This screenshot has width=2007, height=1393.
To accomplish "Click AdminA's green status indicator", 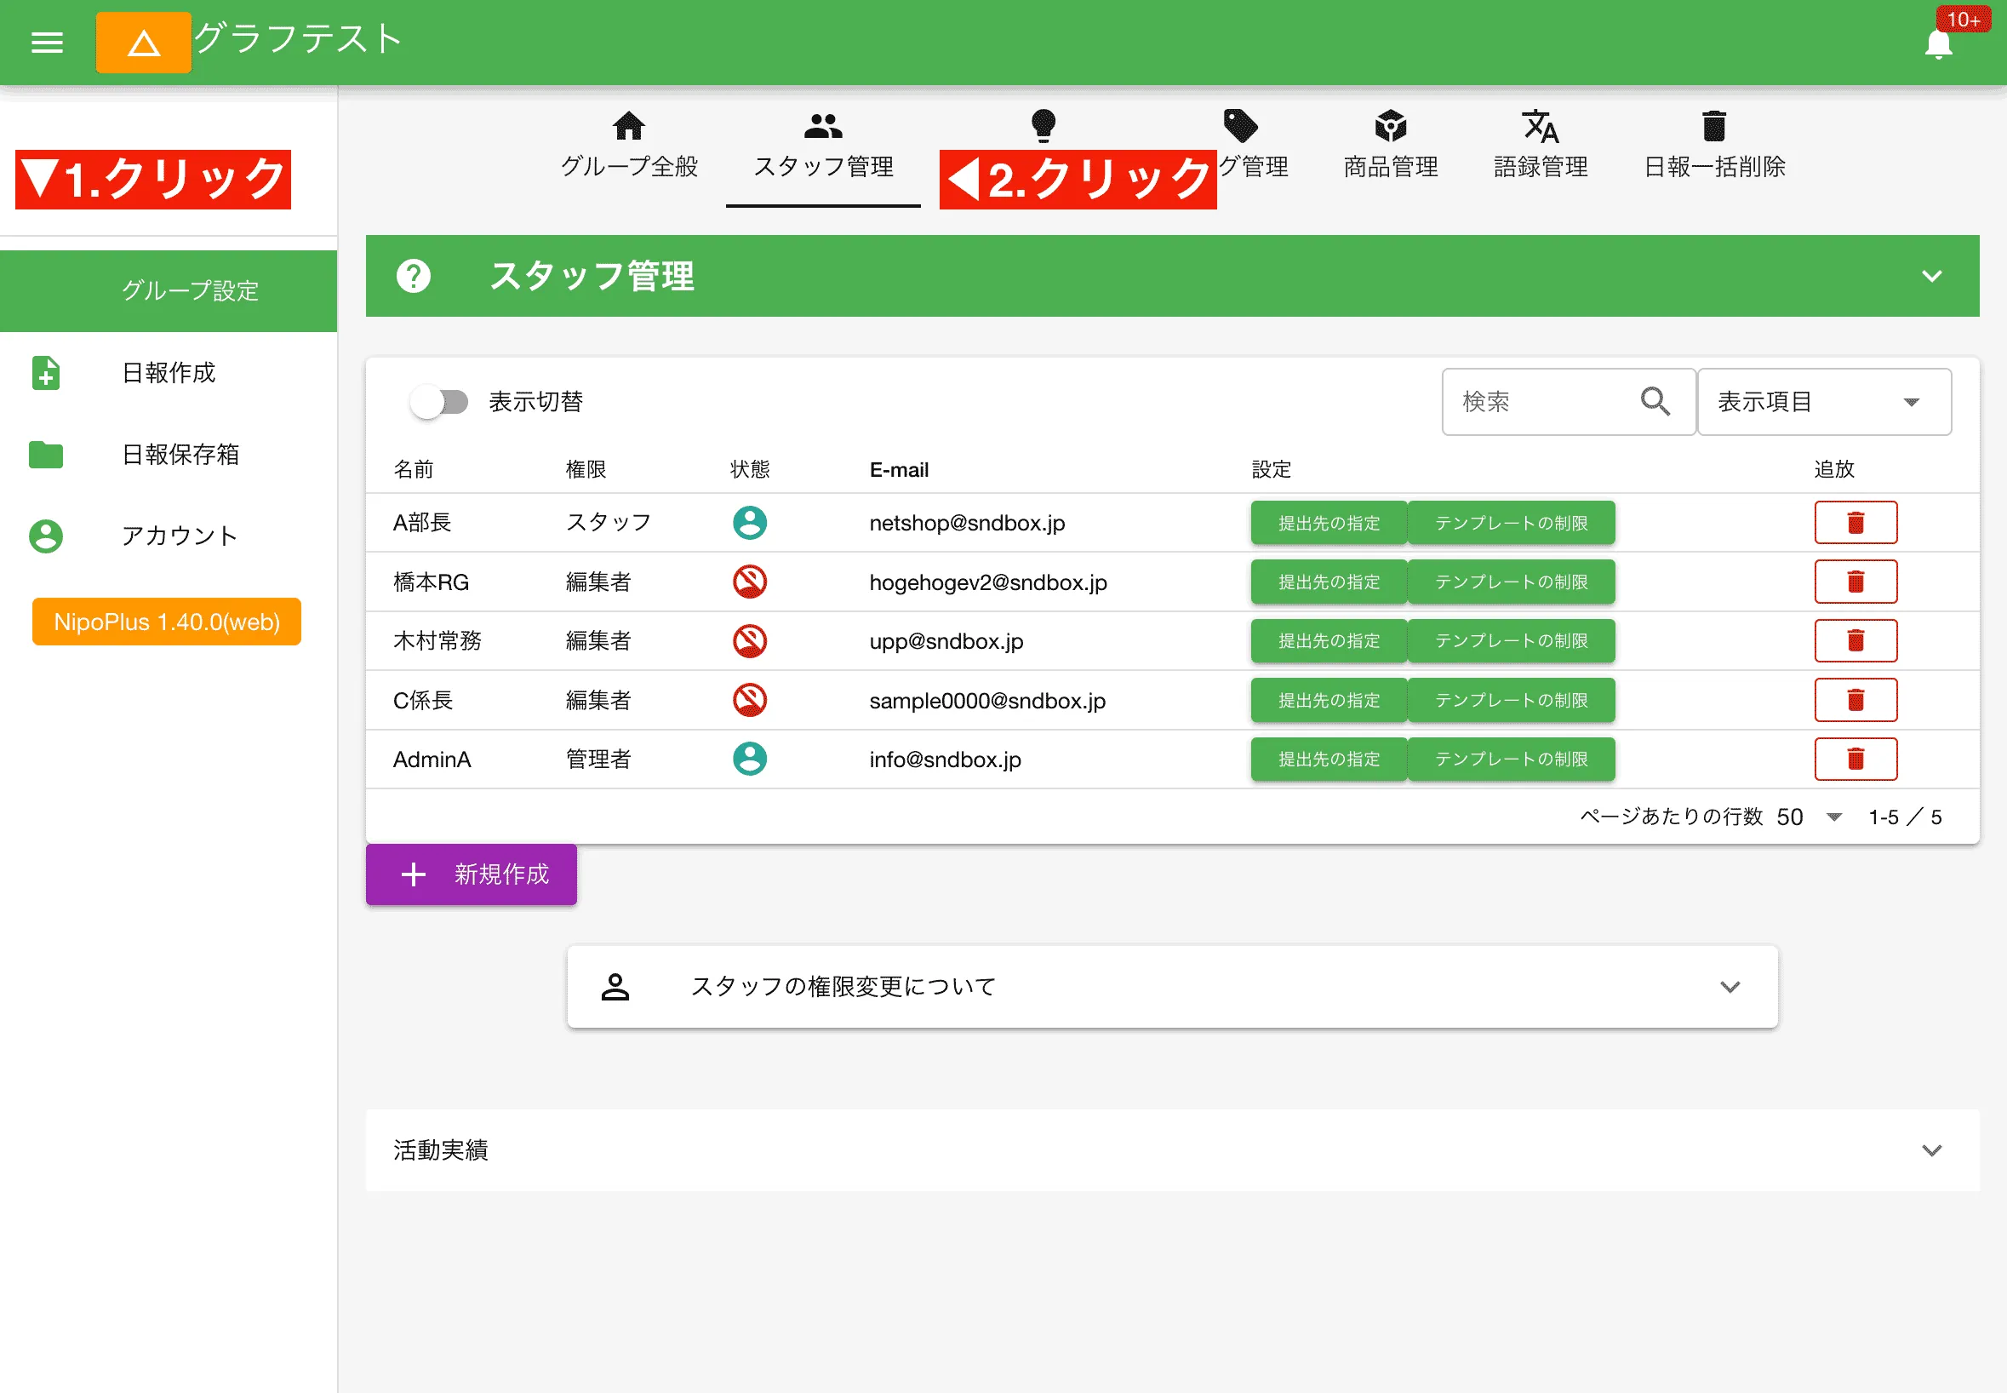I will point(749,759).
